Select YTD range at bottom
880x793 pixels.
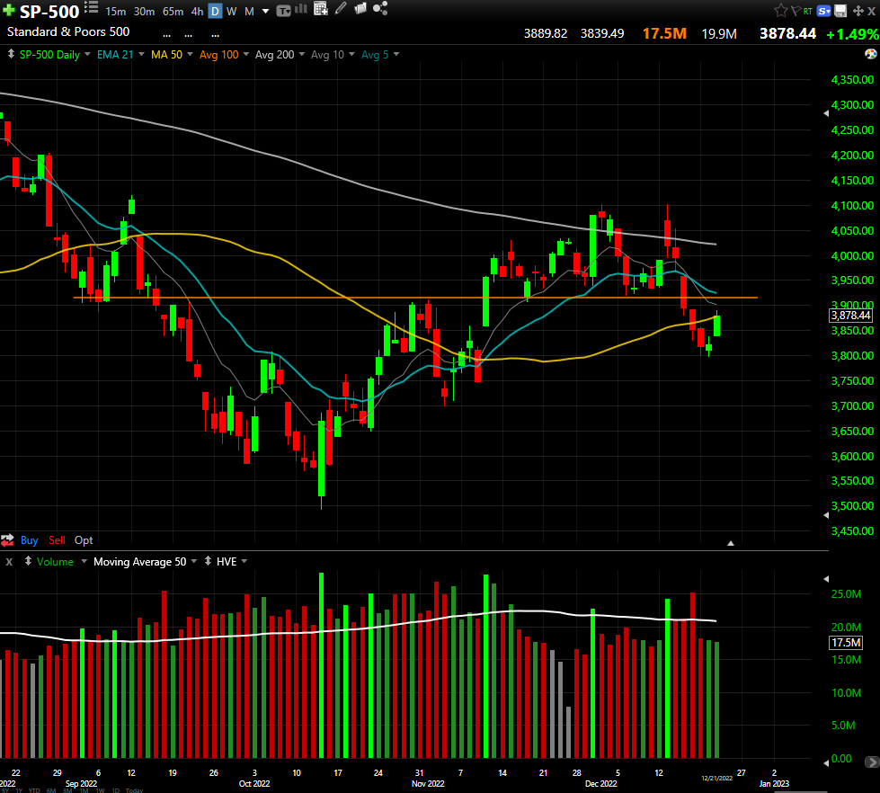click(34, 790)
